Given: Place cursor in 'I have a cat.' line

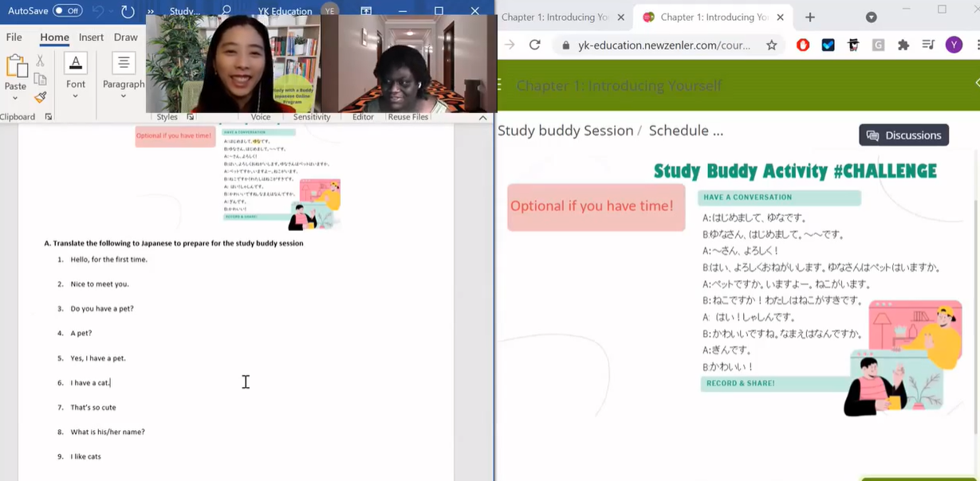Looking at the screenshot, I should coord(90,383).
